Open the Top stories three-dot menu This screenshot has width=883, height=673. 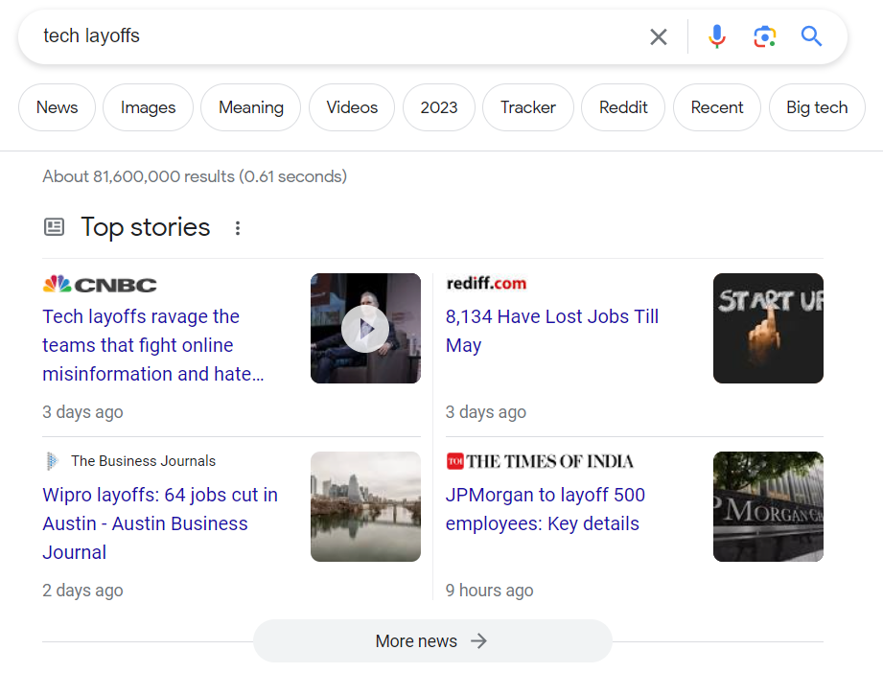click(x=238, y=228)
